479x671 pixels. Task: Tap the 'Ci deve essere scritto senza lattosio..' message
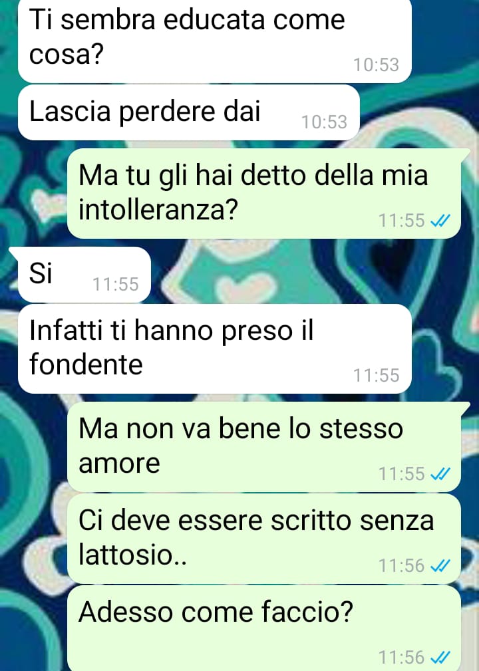click(x=264, y=539)
